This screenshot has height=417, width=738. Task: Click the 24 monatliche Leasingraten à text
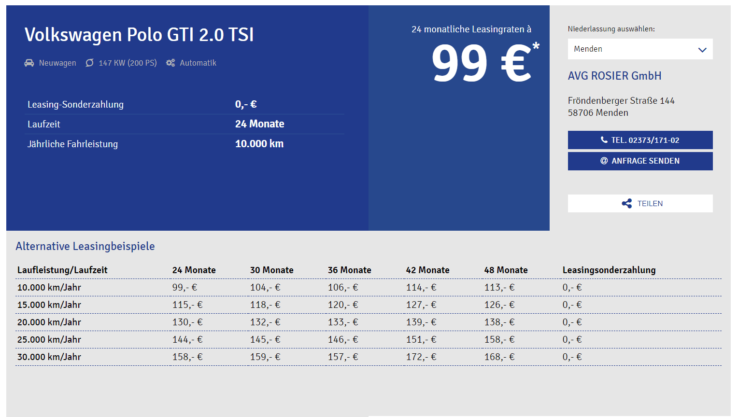pyautogui.click(x=471, y=29)
